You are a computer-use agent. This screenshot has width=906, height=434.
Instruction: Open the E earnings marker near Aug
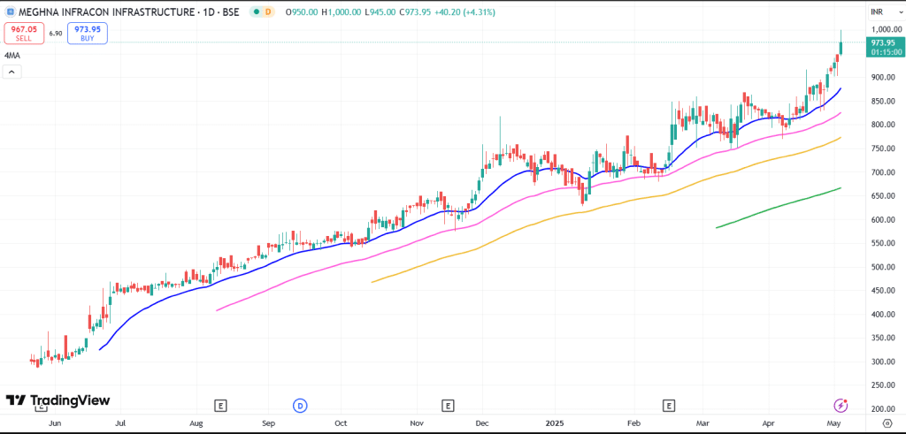click(x=219, y=406)
